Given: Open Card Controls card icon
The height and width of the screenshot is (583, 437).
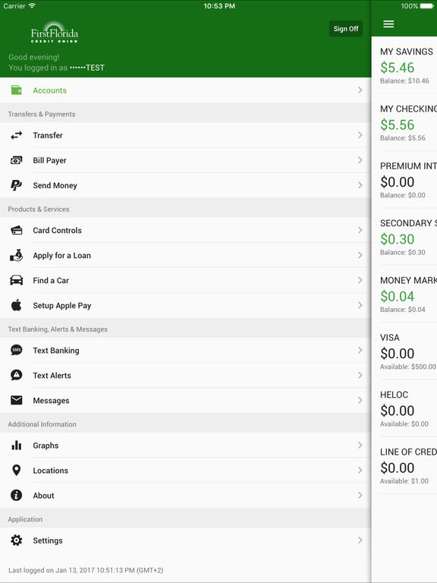Looking at the screenshot, I should 17,230.
